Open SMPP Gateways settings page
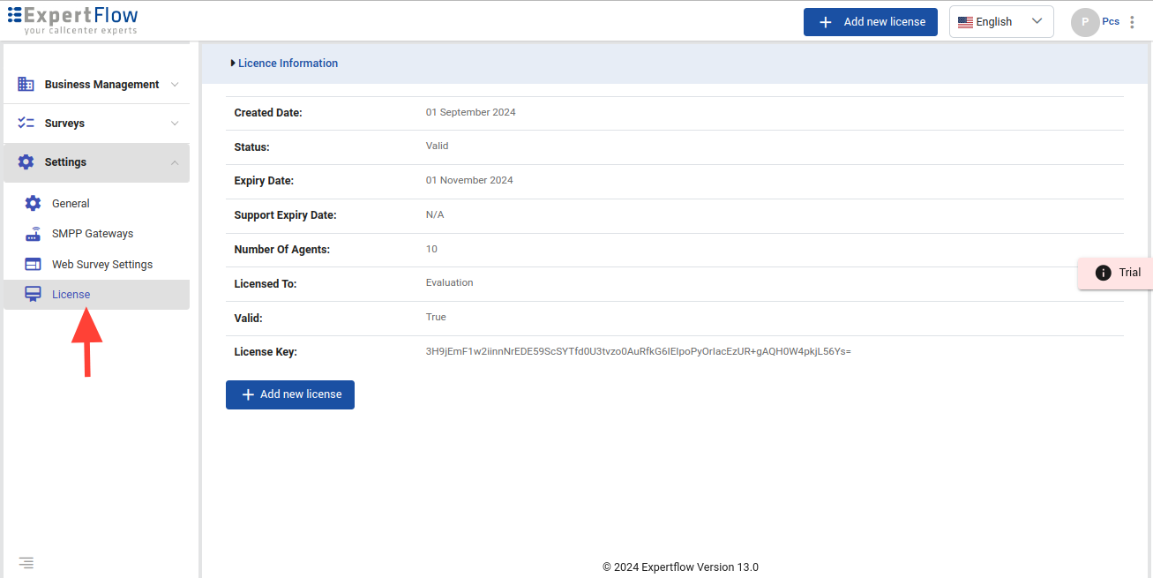The height and width of the screenshot is (578, 1153). point(93,234)
